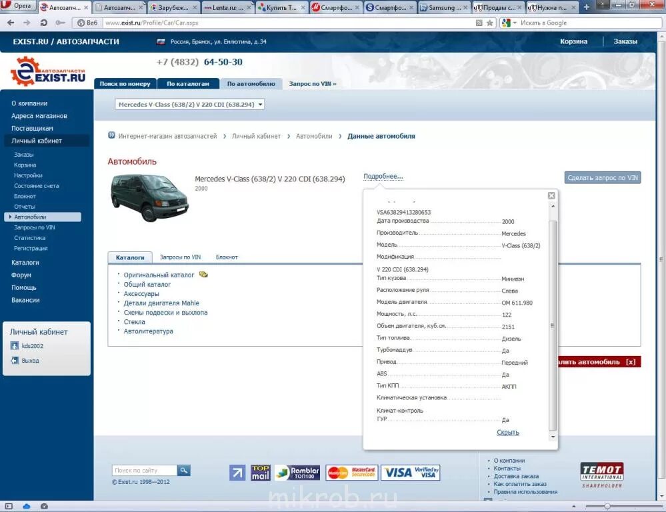
Task: Switch to Поиск по номеру tab
Action: tap(125, 84)
